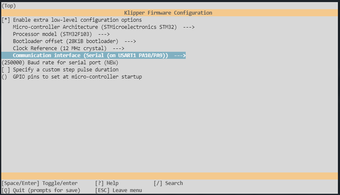Click the [/] Search hint
Viewport: 340px width, 195px height.
(x=168, y=183)
